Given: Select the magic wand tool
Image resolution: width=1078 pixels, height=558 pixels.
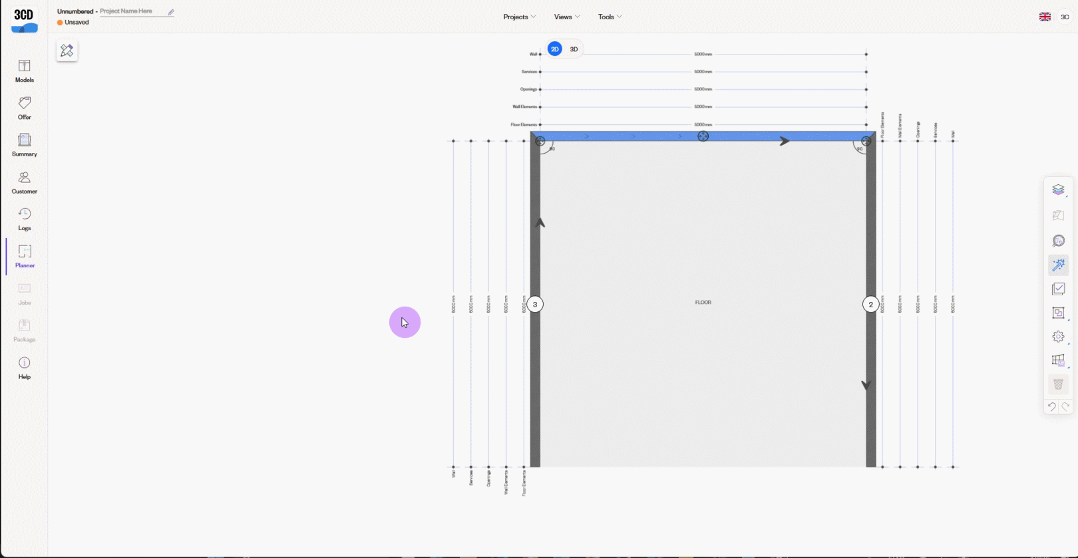Looking at the screenshot, I should tap(1058, 265).
